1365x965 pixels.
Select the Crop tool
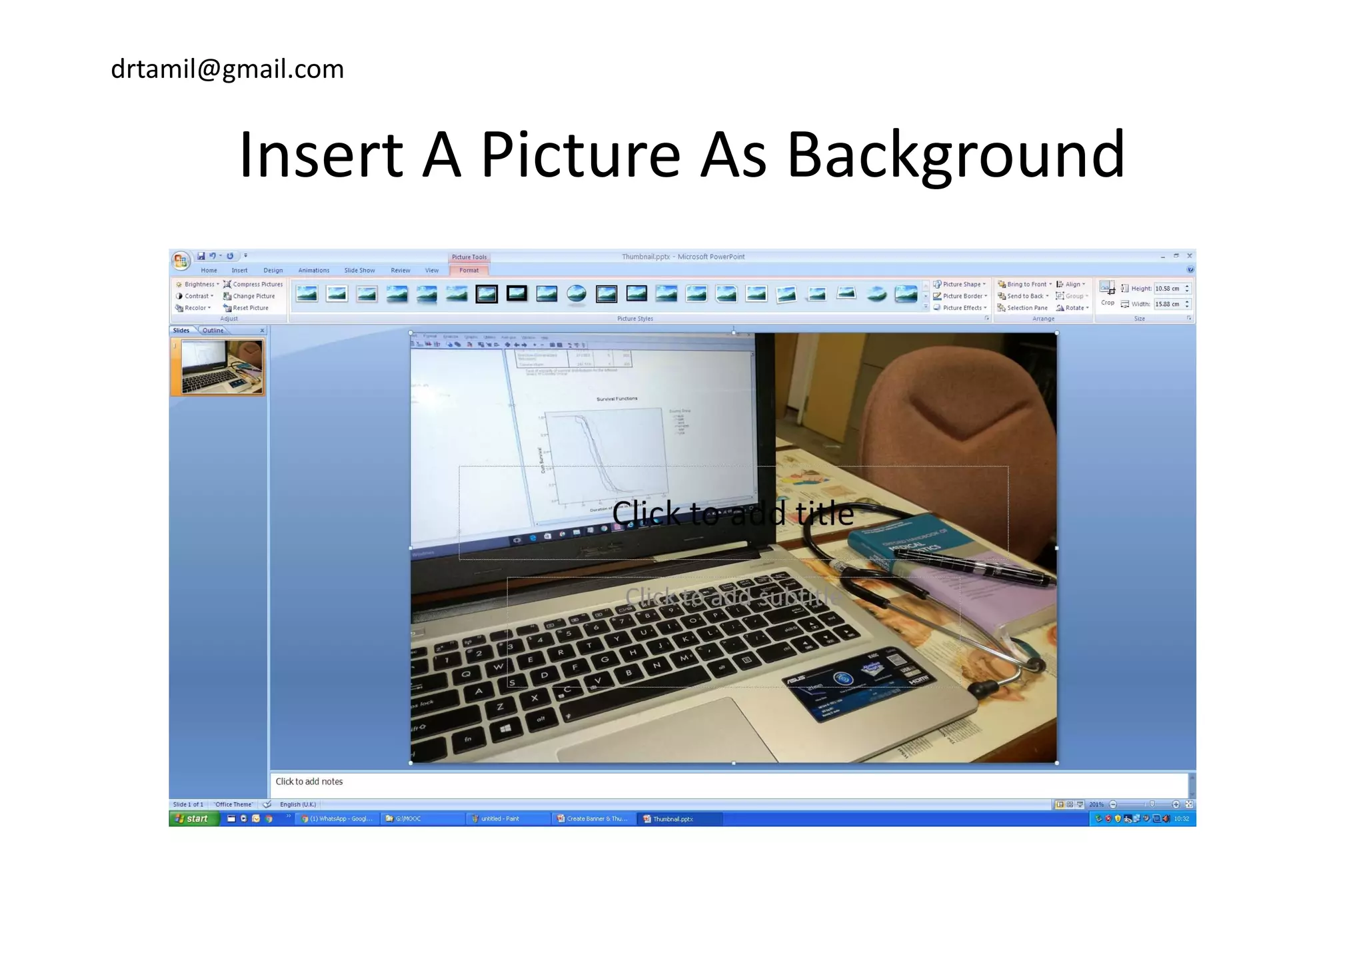coord(1107,294)
